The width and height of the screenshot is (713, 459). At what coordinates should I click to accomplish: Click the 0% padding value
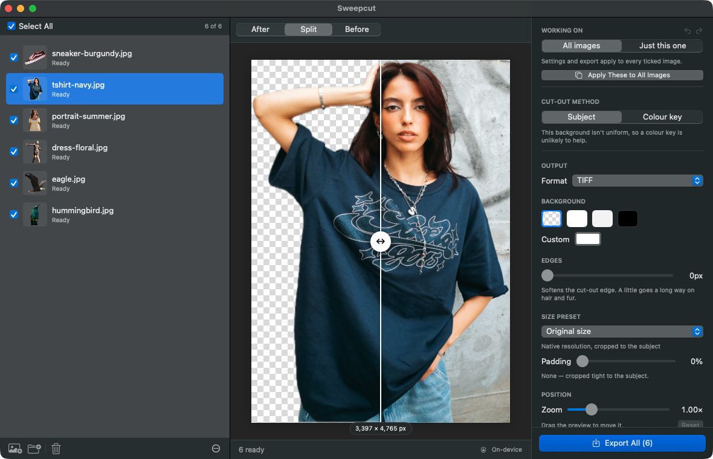click(697, 362)
